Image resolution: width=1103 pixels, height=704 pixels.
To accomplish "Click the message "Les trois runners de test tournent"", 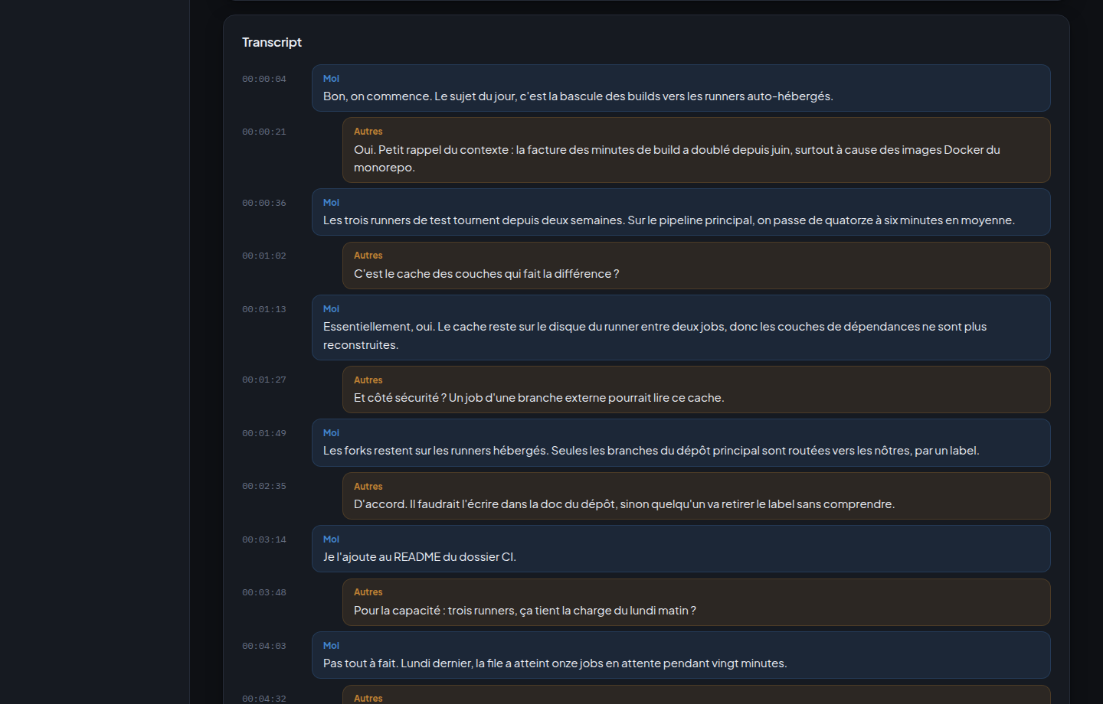I will 681,212.
